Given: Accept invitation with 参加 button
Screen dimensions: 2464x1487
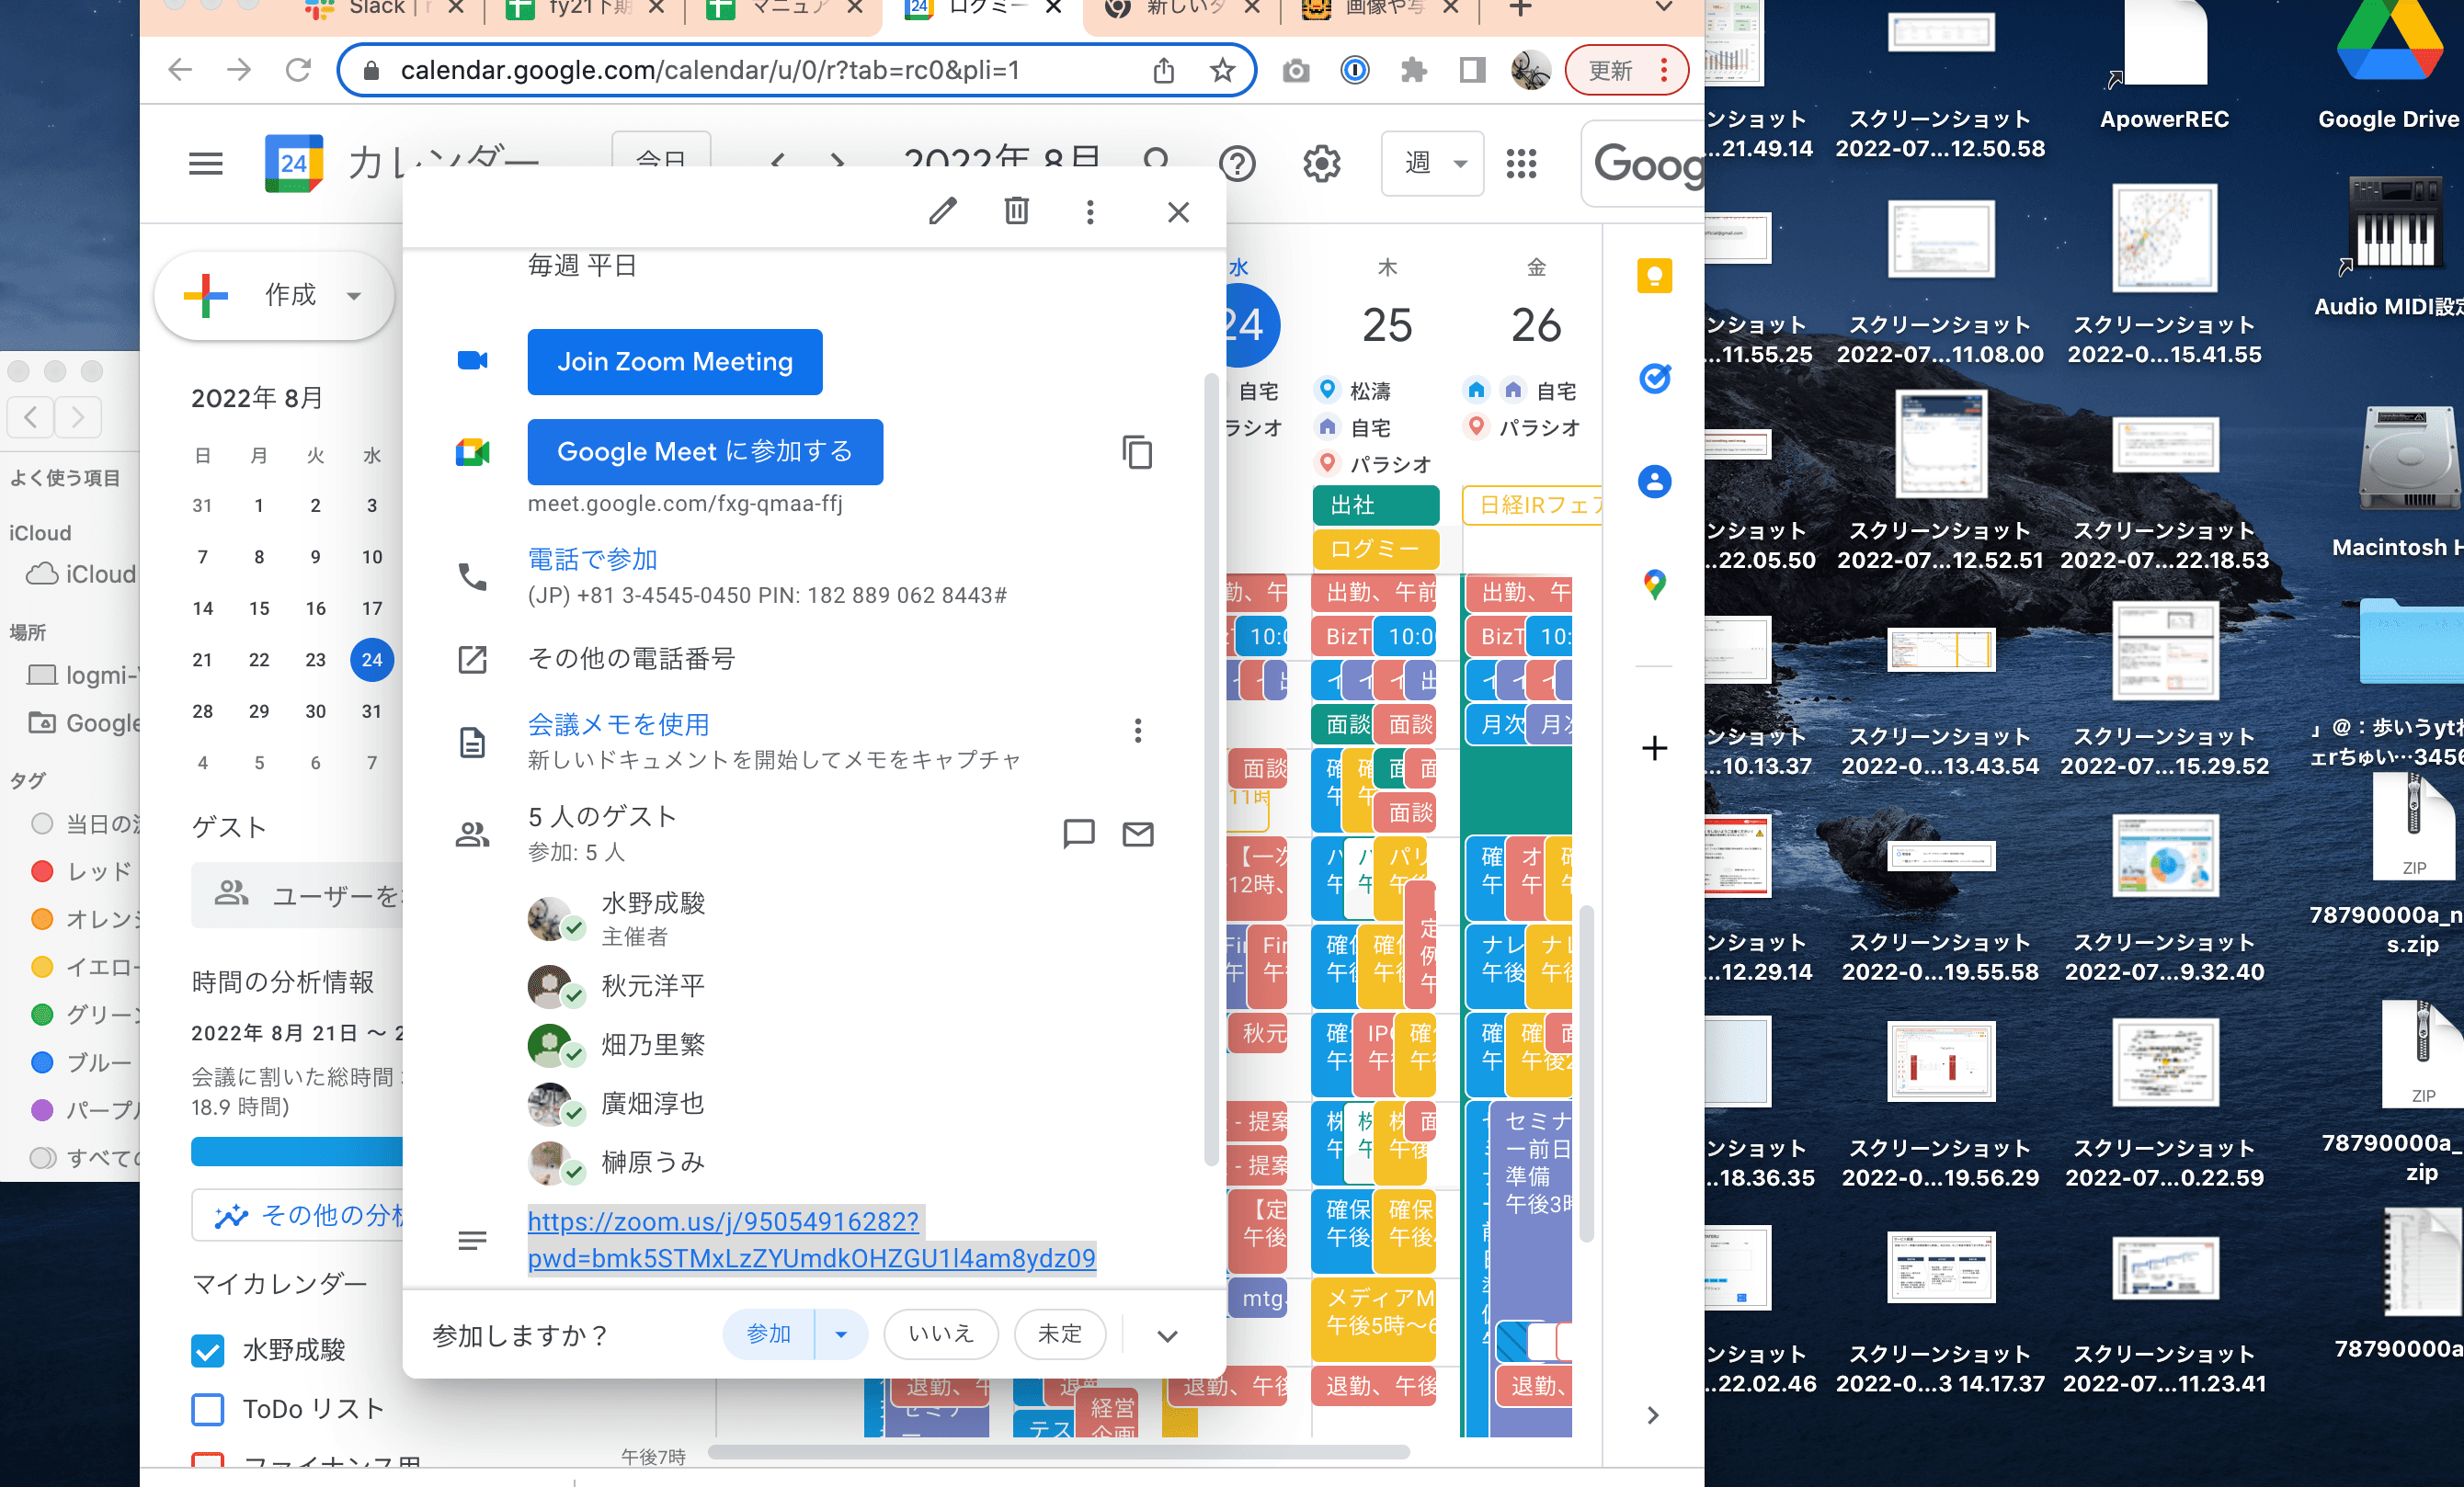Looking at the screenshot, I should [768, 1334].
